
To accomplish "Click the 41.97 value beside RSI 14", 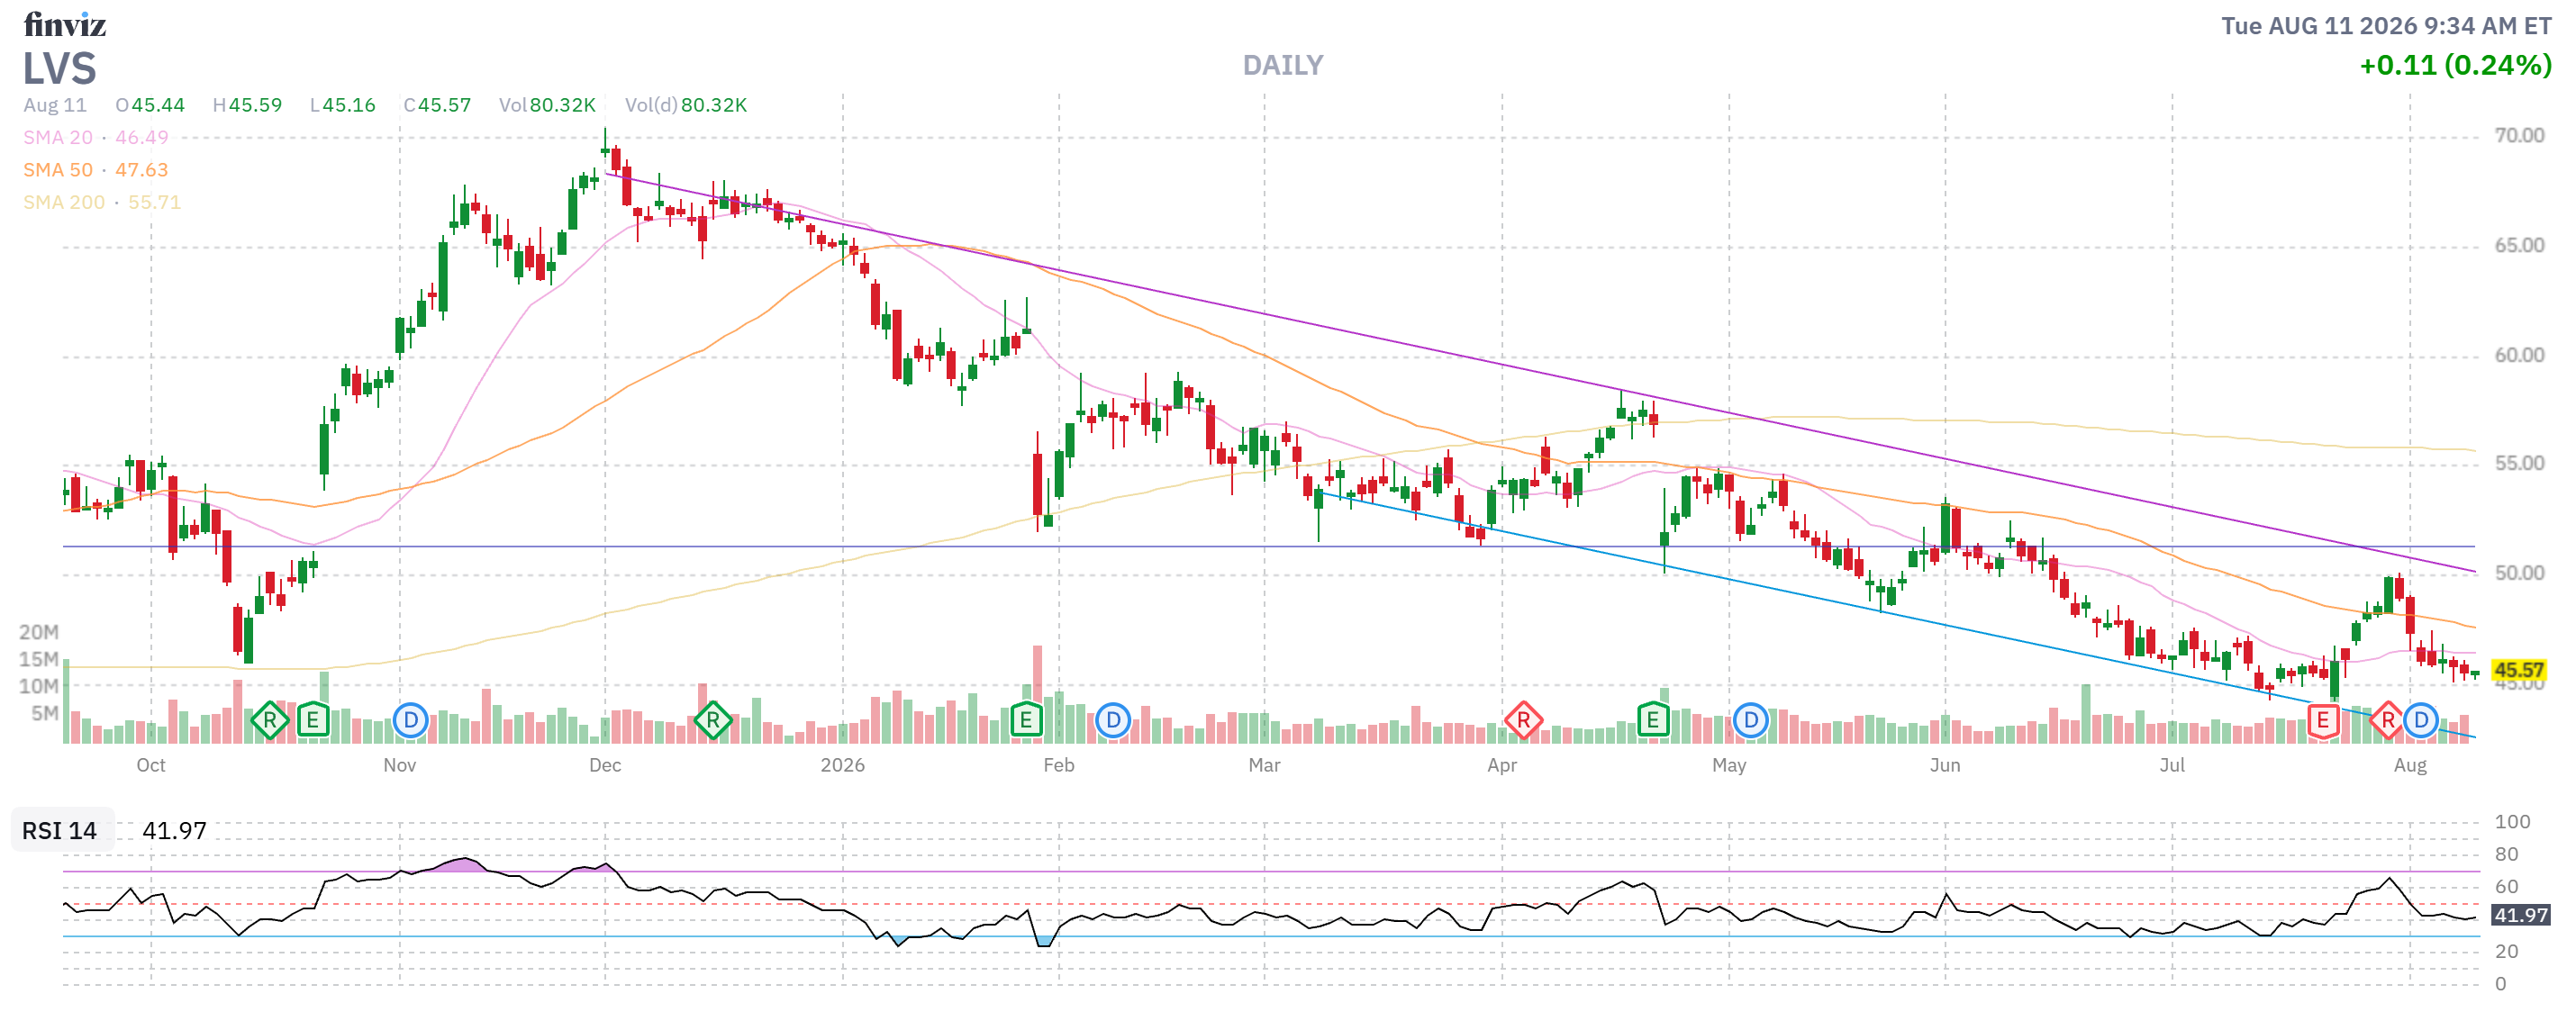I will [x=174, y=830].
